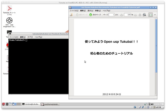Click VirtualBox USB status icon

point(140,107)
